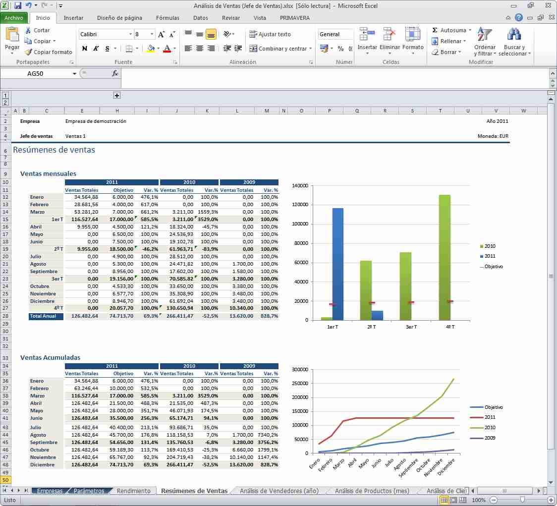Save the workbook from quick access toolbar
Viewport: 557px width, 506px height.
[x=18, y=6]
